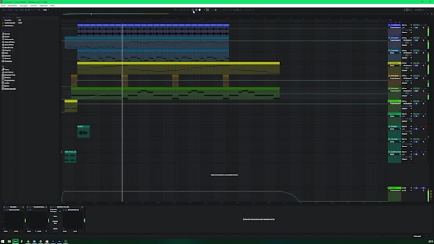The width and height of the screenshot is (434, 244).
Task: Toggle the second device's activator in device view
Action: 27,206
